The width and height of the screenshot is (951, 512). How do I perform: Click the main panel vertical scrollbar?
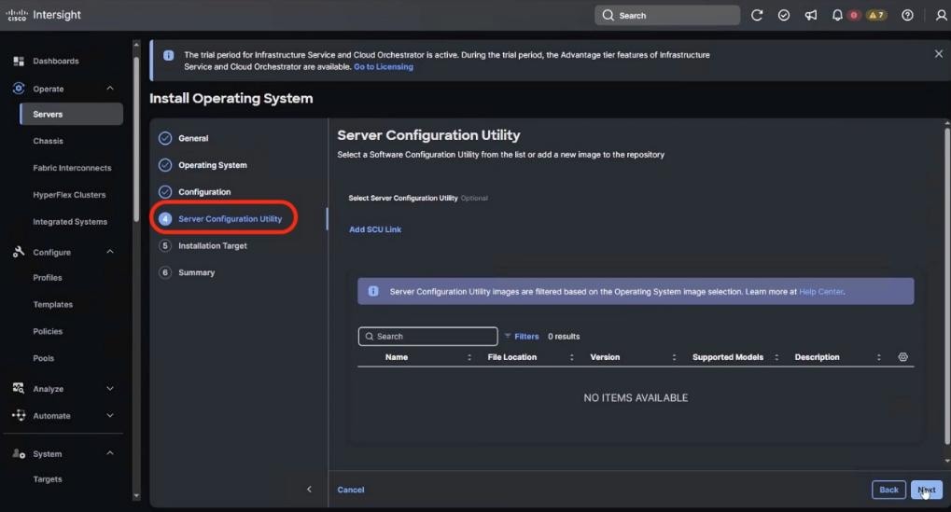(946, 284)
